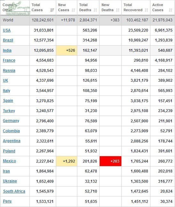Select the World summary row
175x207 pixels.
[88, 20]
